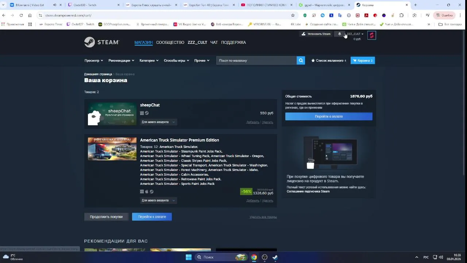
Task: Open the Windows Start menu
Action: tap(189, 257)
